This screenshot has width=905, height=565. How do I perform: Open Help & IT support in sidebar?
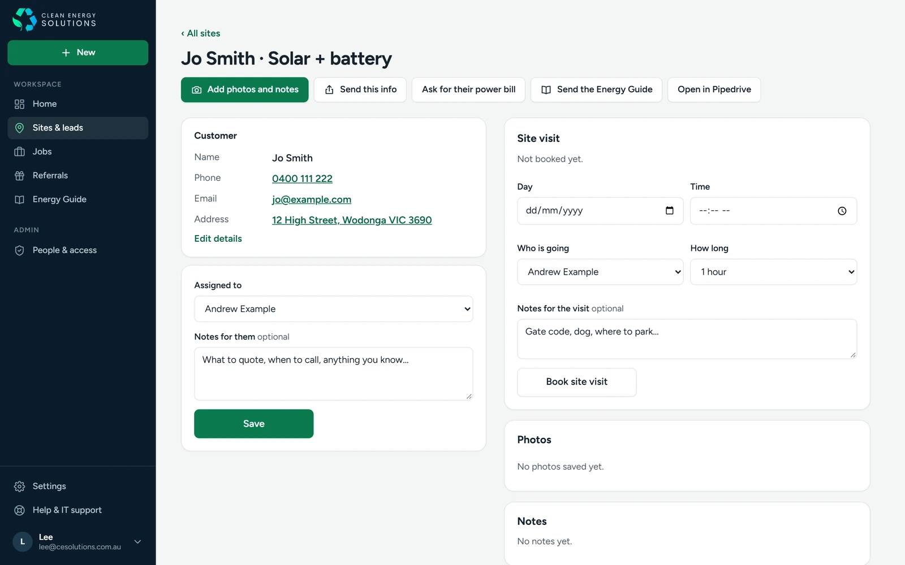(78, 510)
